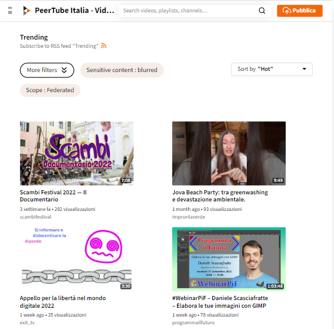Open the hamburger menu icon
The height and width of the screenshot is (329, 334).
coord(10,11)
